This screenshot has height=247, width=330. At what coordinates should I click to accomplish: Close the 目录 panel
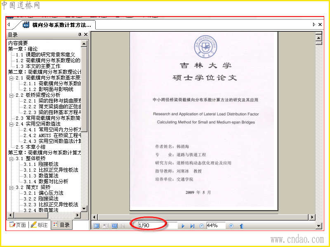pyautogui.click(x=86, y=35)
